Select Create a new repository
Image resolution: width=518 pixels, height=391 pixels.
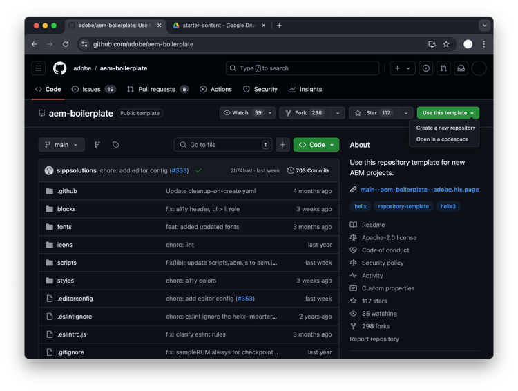(x=445, y=128)
